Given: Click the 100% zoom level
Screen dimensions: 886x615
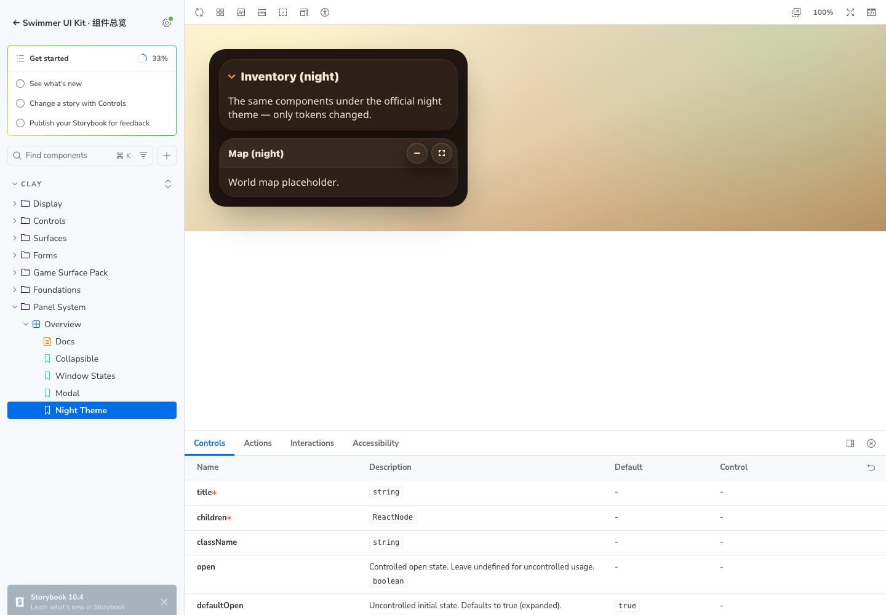Looking at the screenshot, I should tap(823, 12).
